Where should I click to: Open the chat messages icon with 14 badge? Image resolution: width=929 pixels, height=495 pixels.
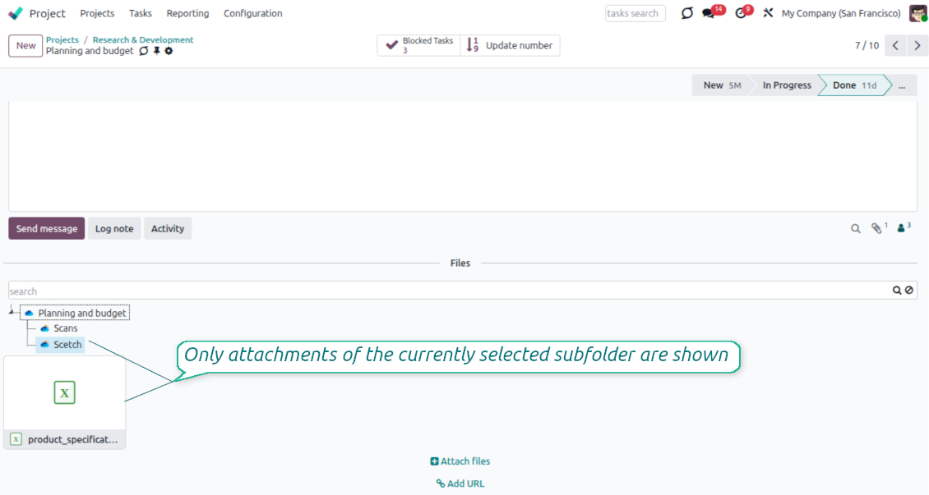[708, 14]
